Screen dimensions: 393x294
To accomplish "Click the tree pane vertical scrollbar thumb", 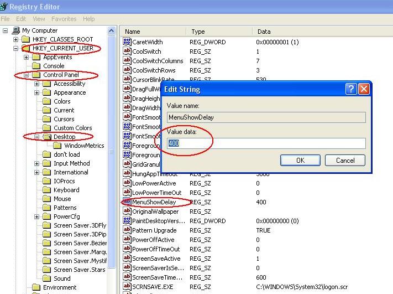I will pos(111,152).
